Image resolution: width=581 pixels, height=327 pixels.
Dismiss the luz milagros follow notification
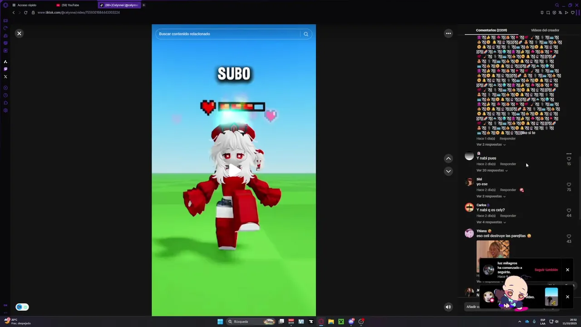tap(567, 270)
